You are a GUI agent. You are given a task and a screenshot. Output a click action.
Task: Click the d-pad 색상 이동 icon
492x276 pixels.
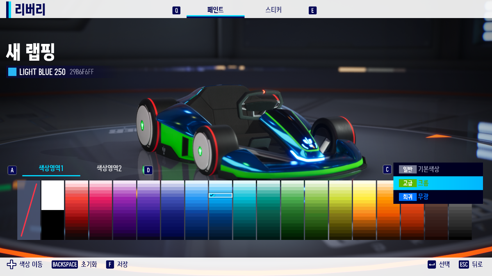click(11, 264)
